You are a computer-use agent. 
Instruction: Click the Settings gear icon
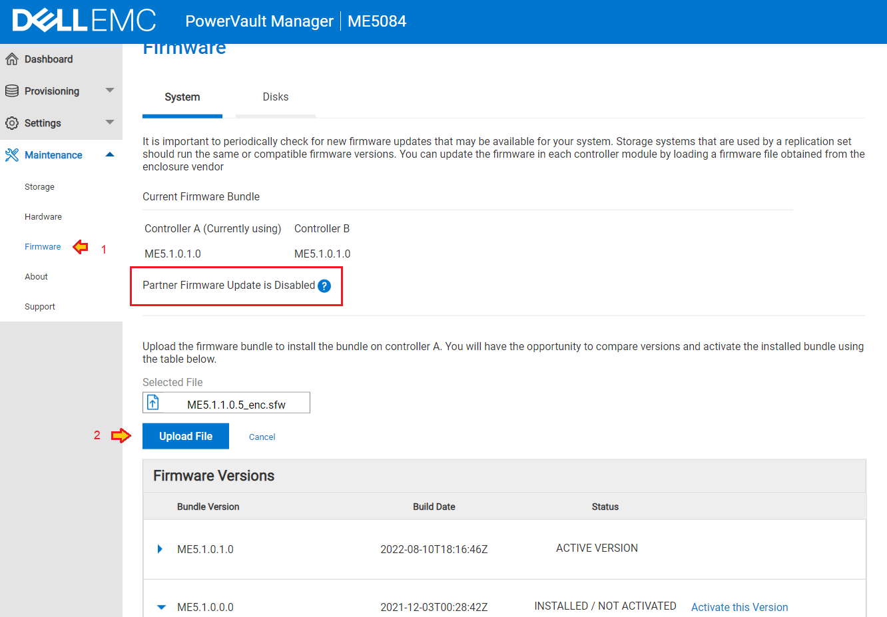click(x=12, y=122)
